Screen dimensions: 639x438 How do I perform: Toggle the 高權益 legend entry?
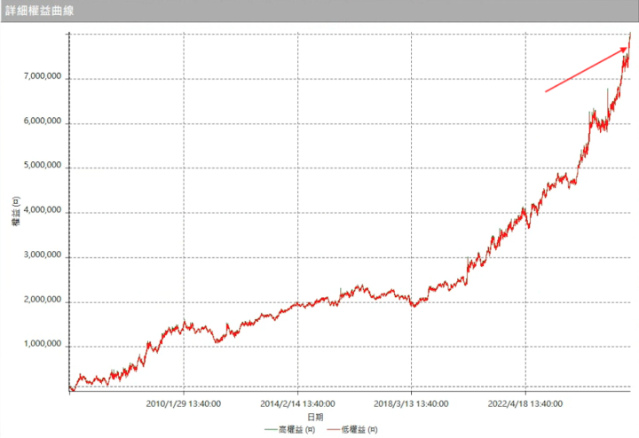[289, 429]
